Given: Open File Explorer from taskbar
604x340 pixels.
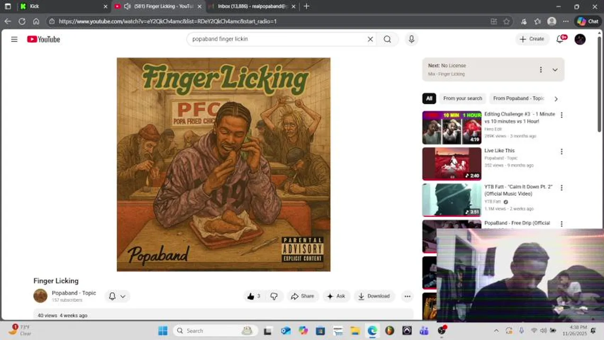Looking at the screenshot, I should point(355,331).
